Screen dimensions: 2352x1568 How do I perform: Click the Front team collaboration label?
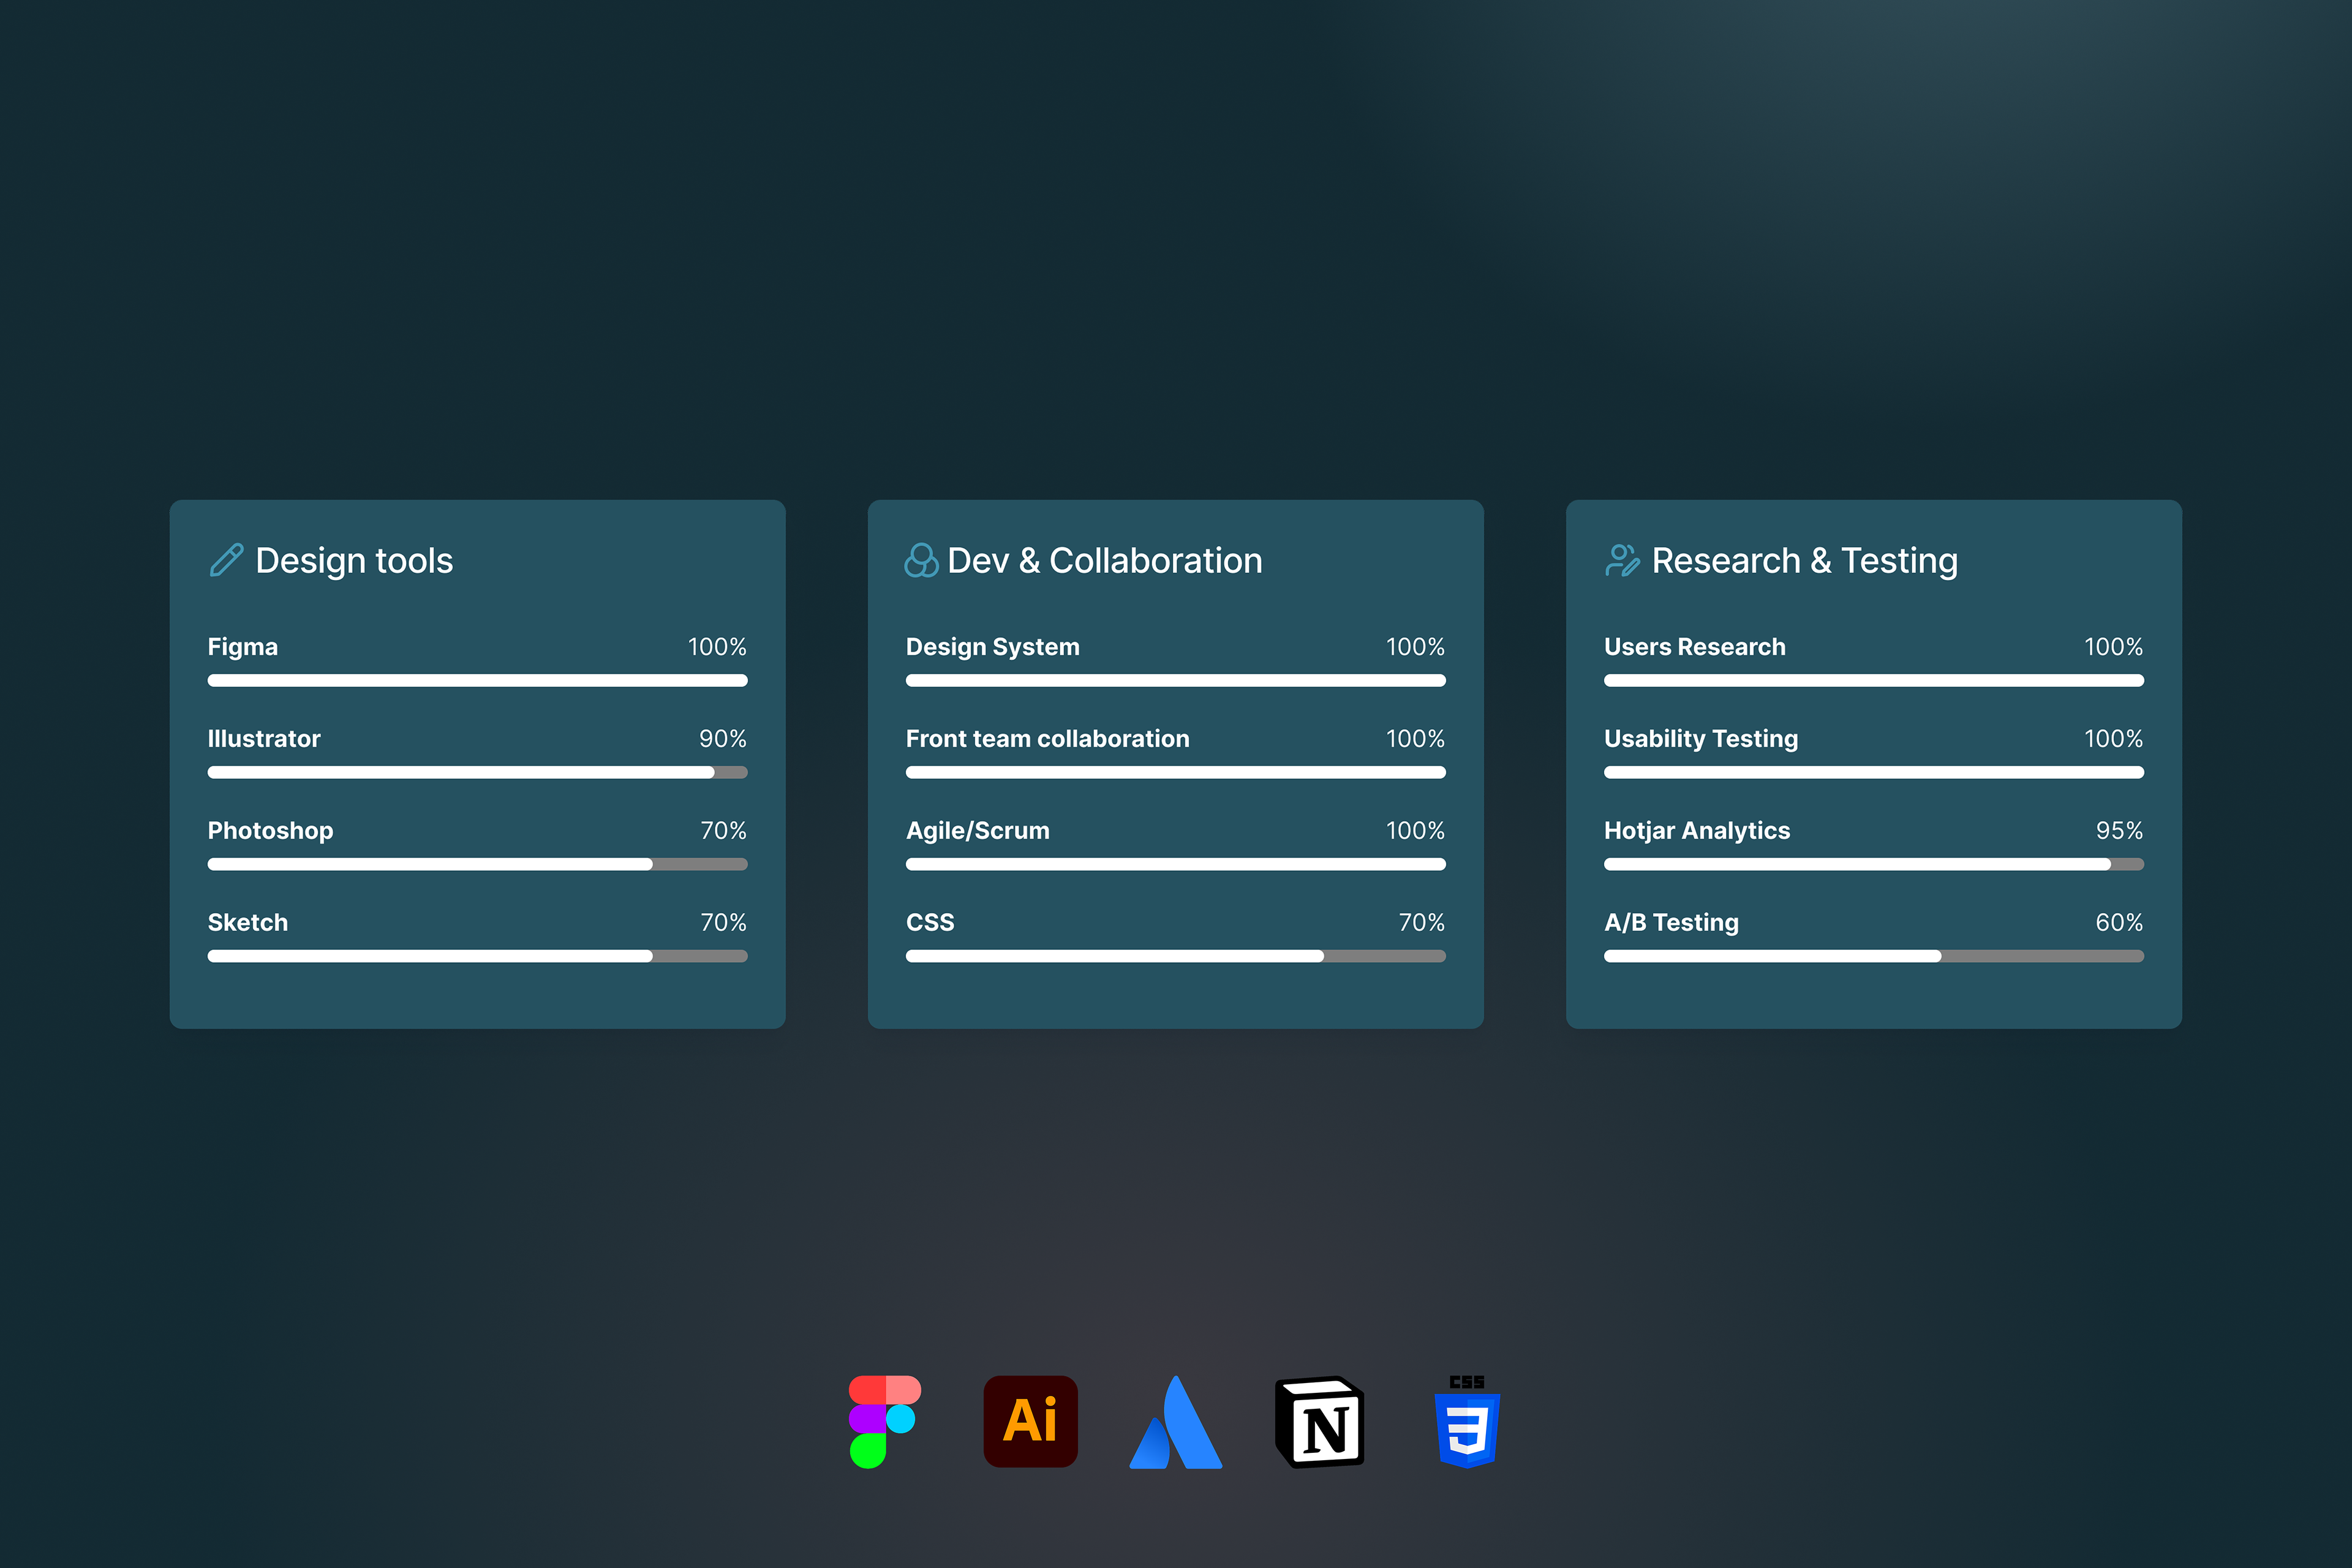[1047, 739]
